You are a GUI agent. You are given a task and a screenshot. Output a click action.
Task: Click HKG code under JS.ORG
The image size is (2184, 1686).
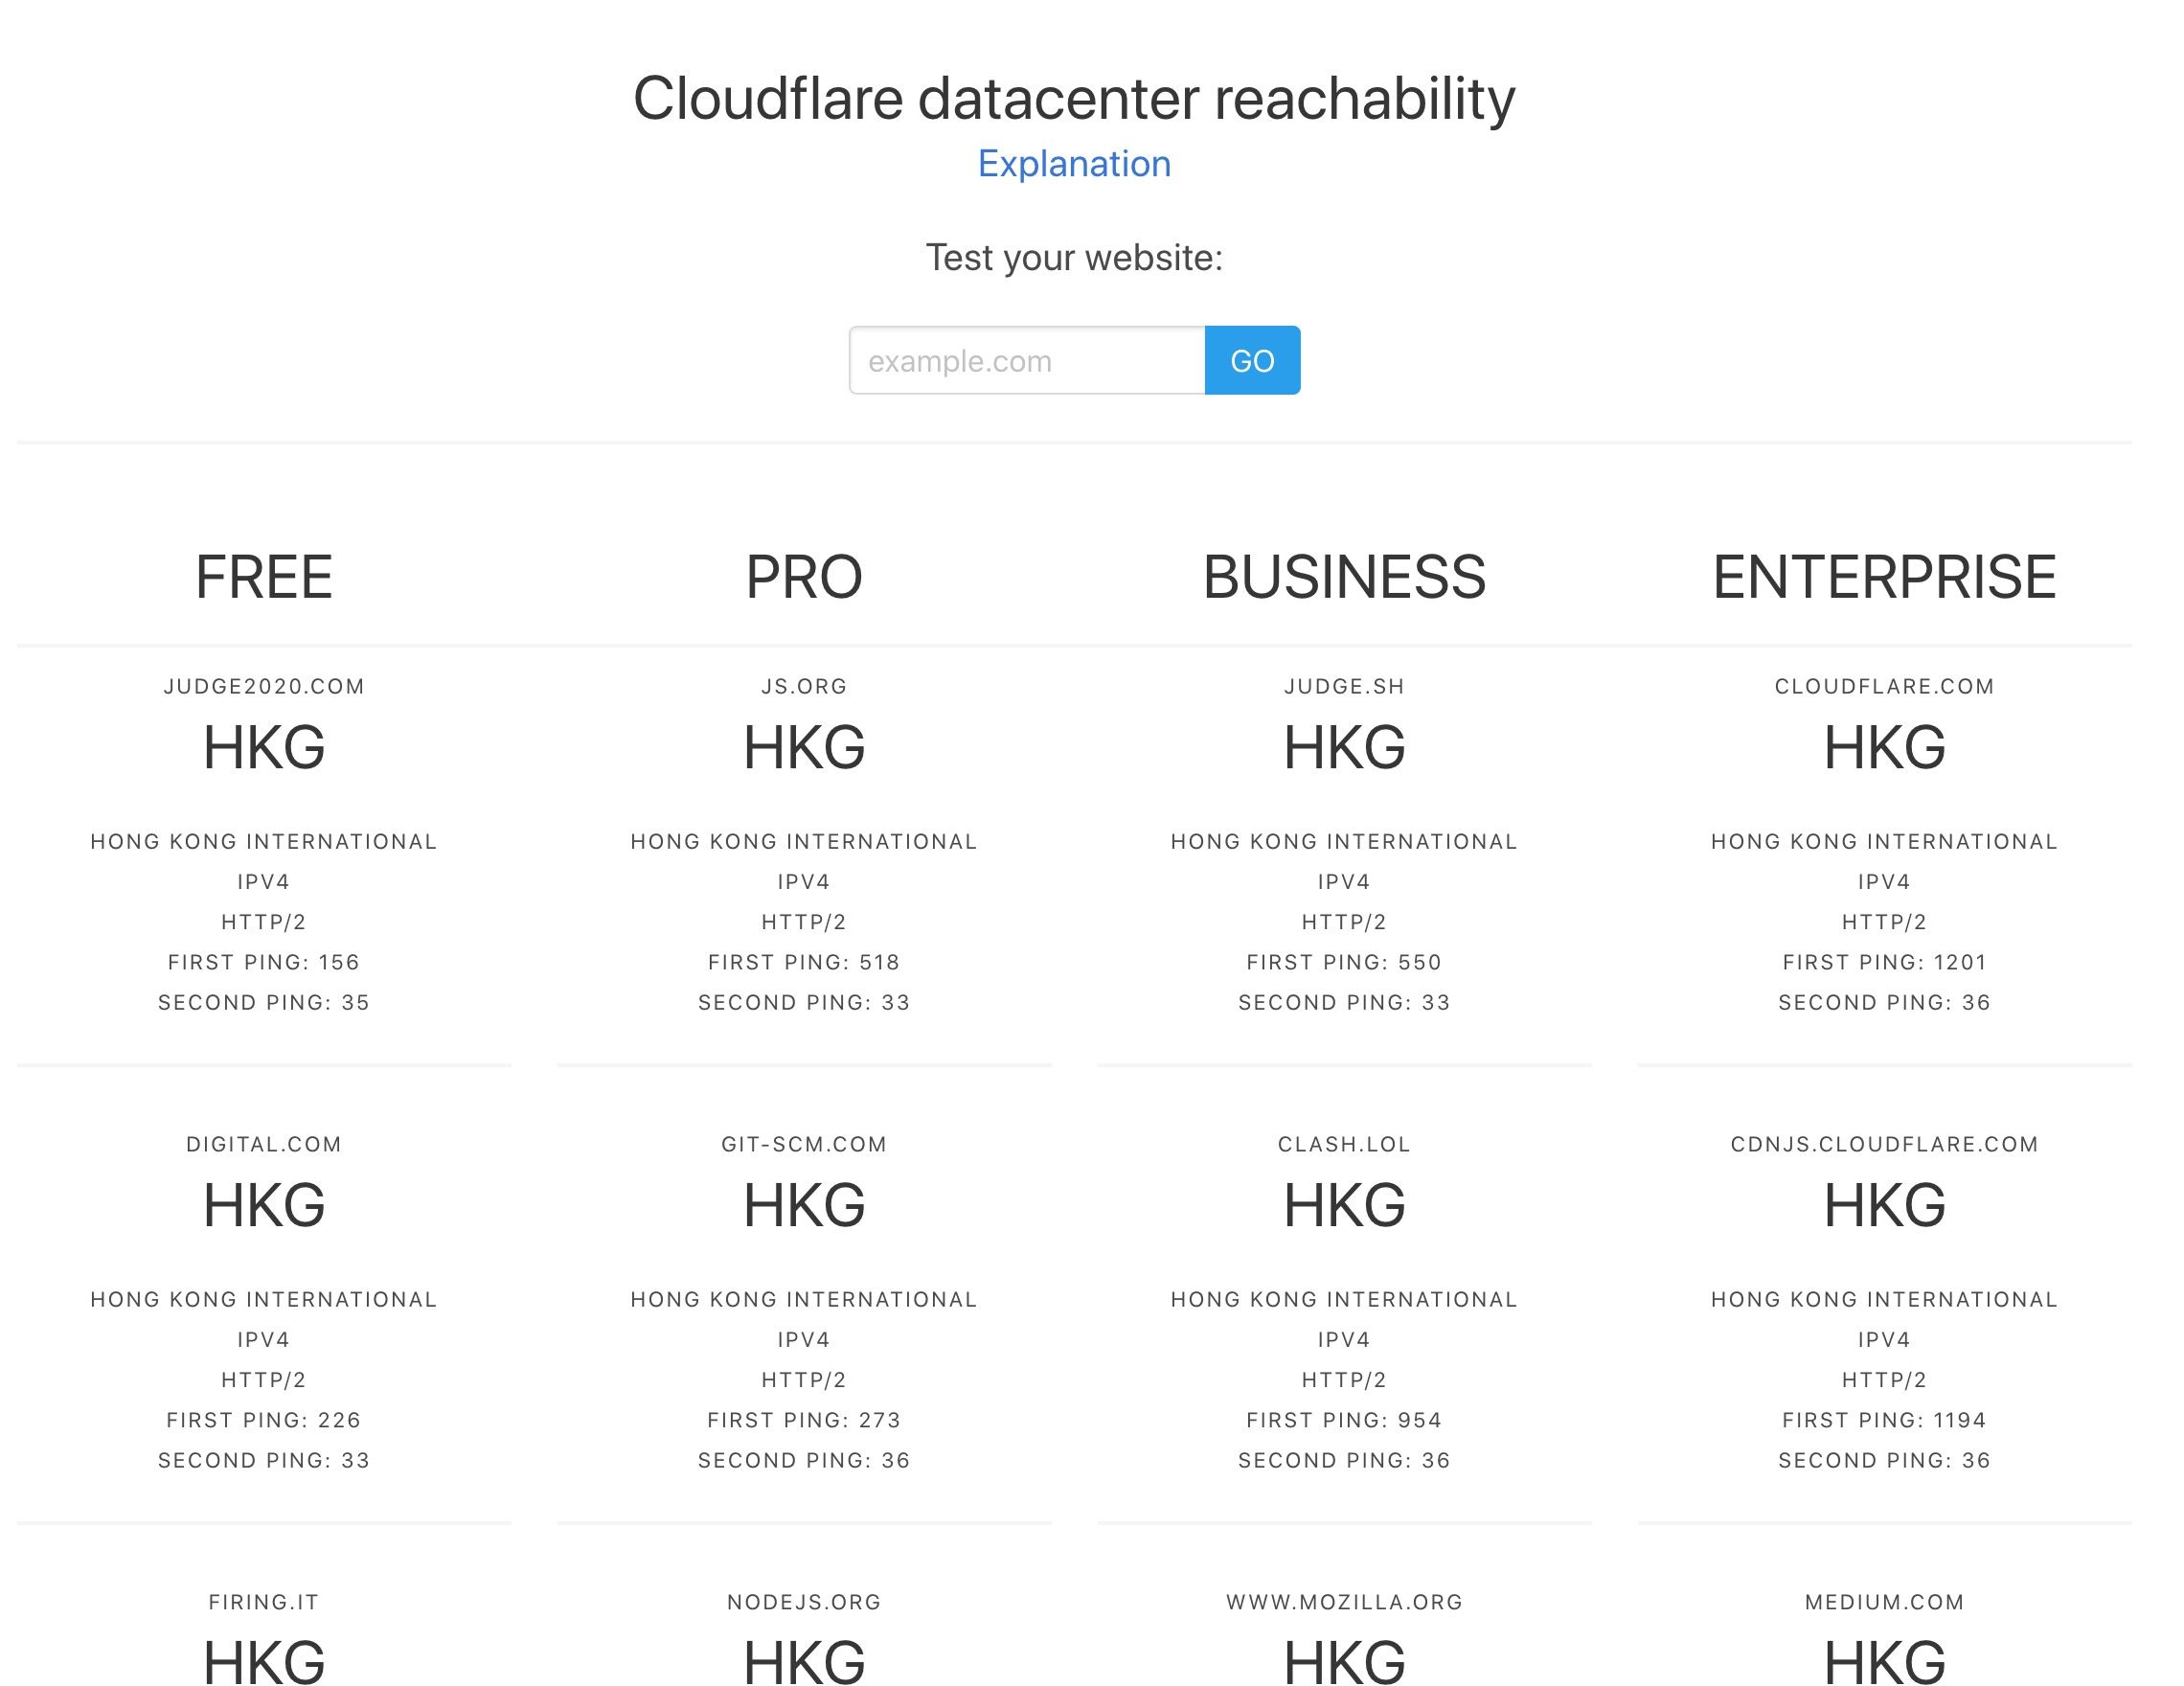804,748
